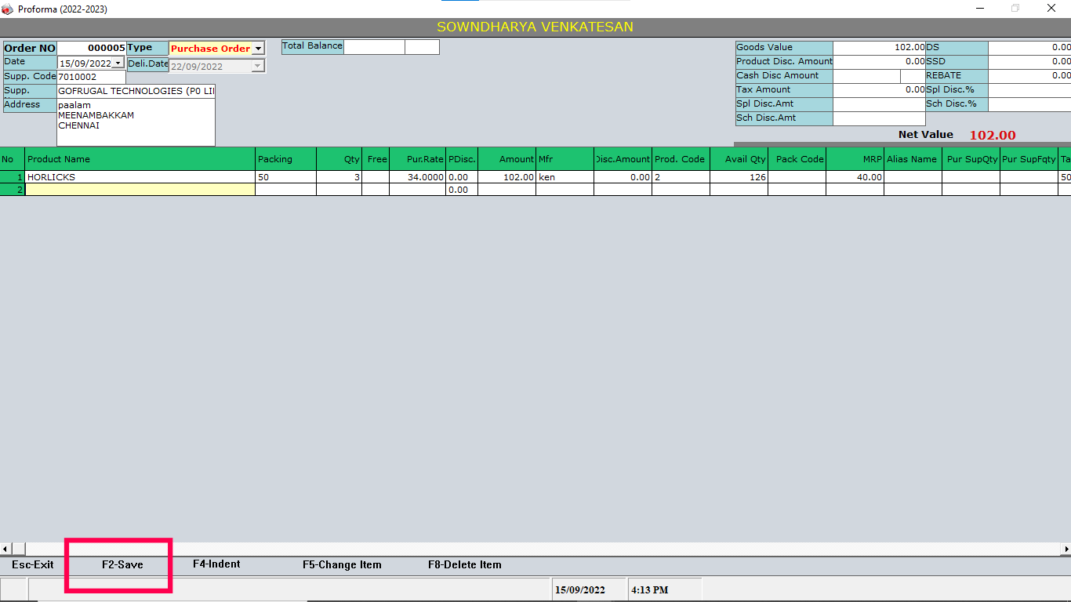1071x602 pixels.
Task: Click the Alias Name column header
Action: [x=913, y=159]
